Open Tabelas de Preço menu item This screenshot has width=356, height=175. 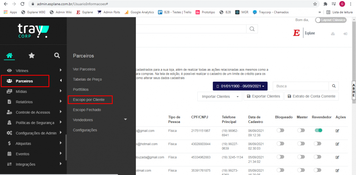coord(87,79)
